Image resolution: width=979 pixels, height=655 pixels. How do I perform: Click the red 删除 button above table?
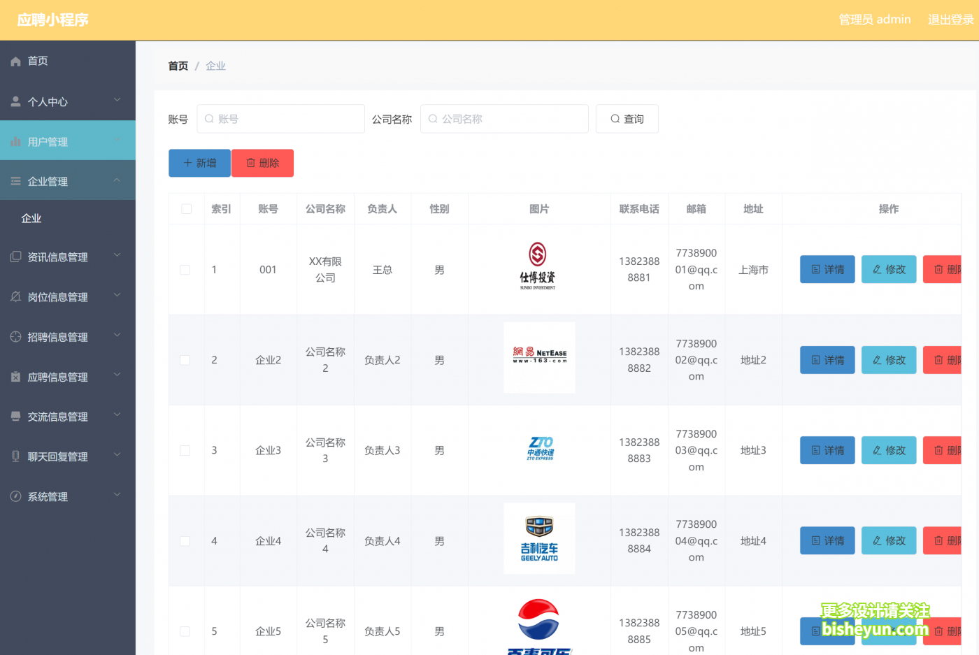262,163
